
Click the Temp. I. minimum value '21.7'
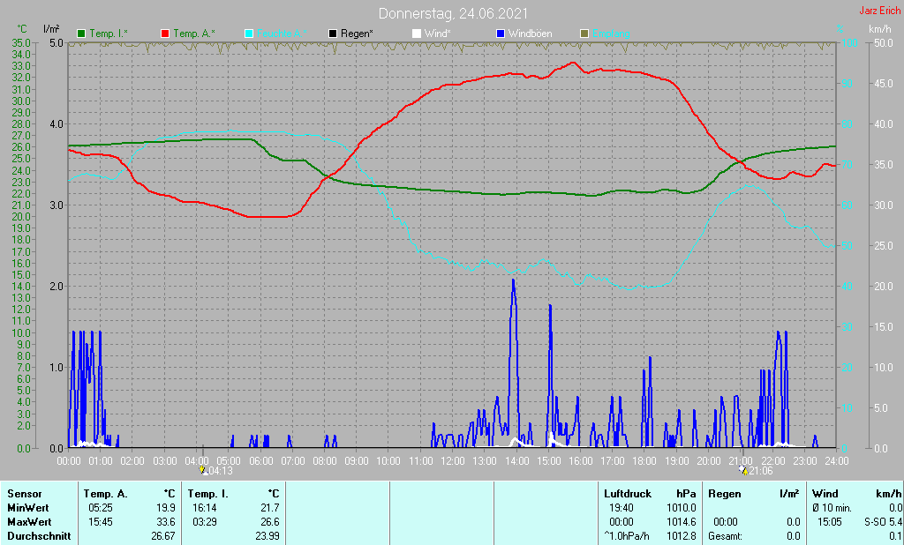270,508
